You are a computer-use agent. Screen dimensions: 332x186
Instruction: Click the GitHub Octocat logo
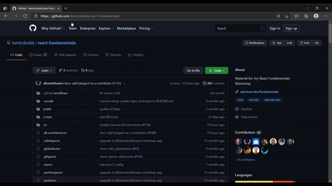point(33,28)
